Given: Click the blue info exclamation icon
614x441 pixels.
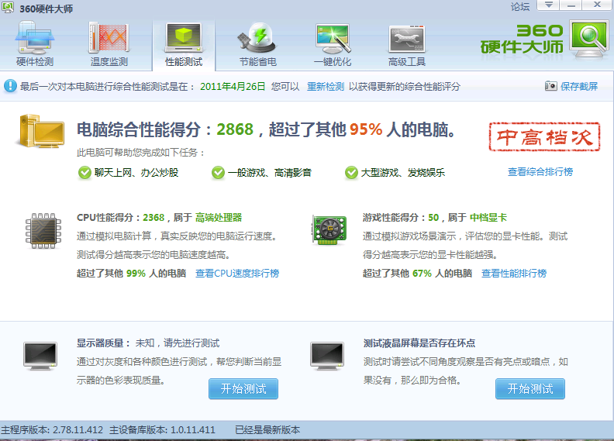Looking at the screenshot, I should click(10, 86).
